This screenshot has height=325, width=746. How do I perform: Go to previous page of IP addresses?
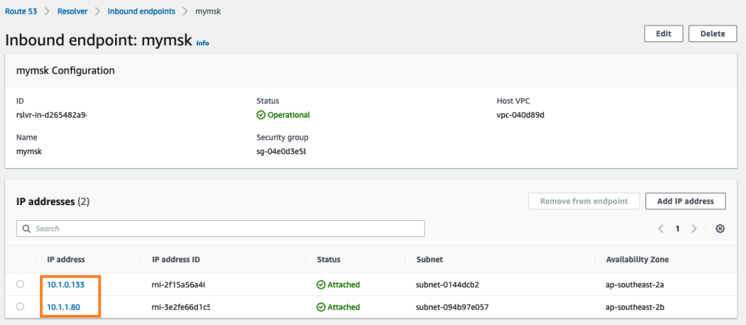pos(661,228)
